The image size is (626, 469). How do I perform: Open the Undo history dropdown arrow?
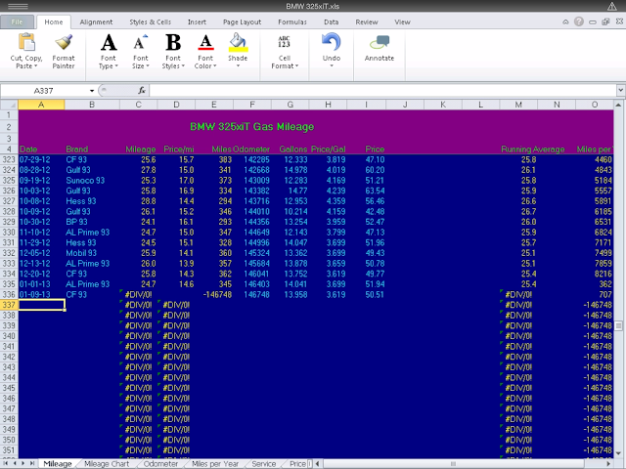(x=332, y=65)
